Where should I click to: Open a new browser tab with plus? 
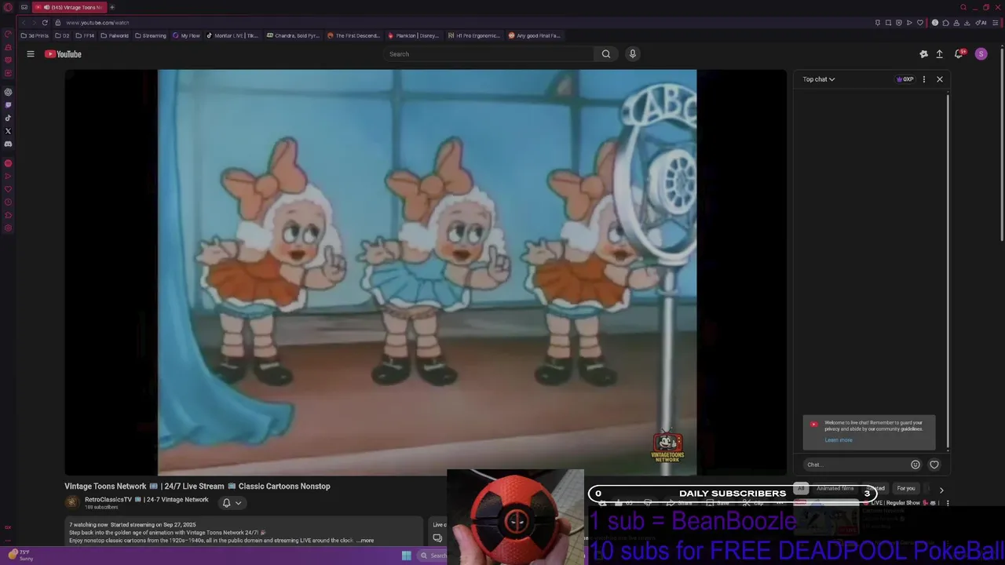(x=111, y=7)
